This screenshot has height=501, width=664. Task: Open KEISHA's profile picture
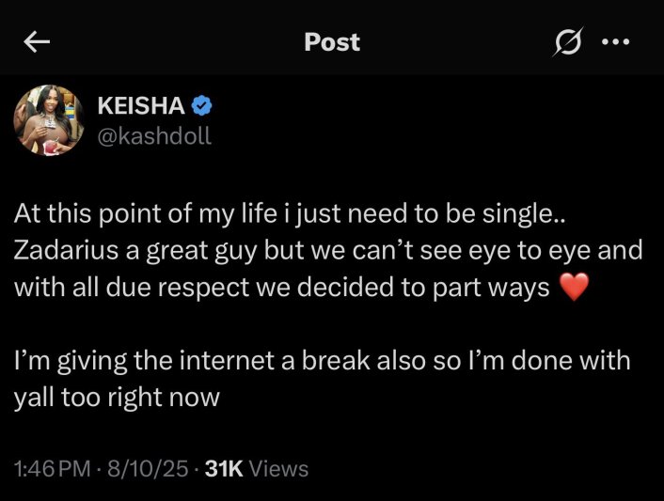pos(49,120)
